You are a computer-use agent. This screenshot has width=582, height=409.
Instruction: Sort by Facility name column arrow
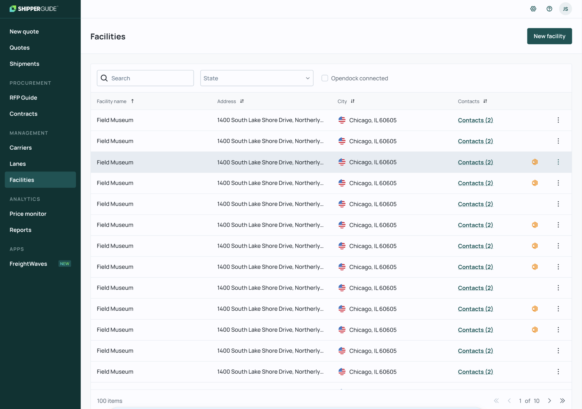click(132, 101)
